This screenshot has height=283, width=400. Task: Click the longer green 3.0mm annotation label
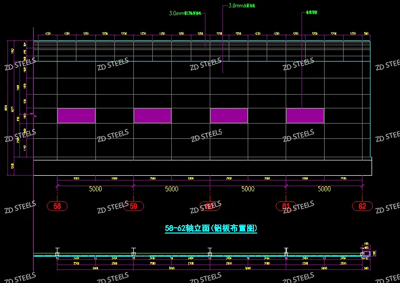[x=185, y=13]
